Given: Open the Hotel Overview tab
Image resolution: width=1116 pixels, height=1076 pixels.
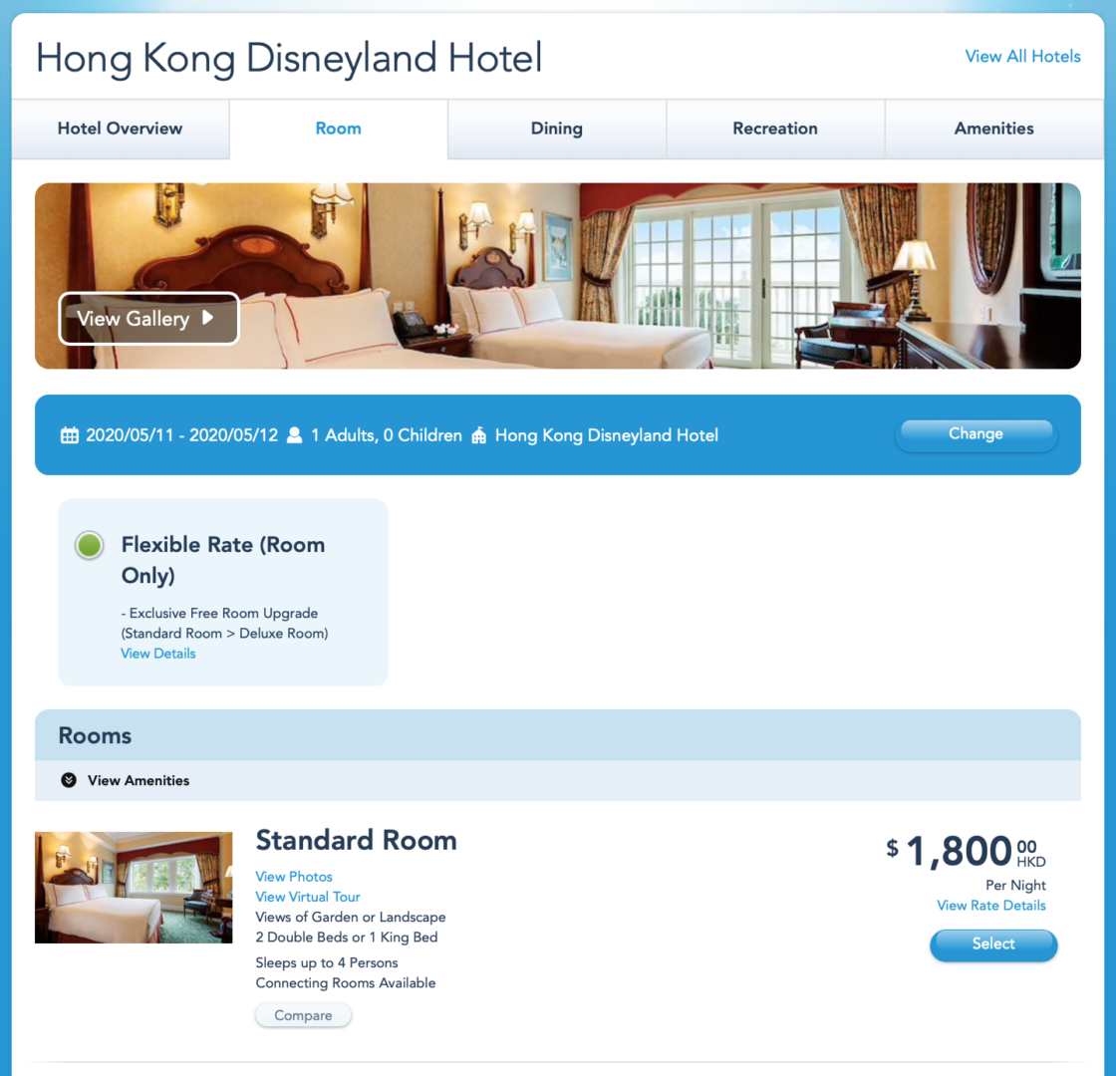Looking at the screenshot, I should tap(121, 129).
